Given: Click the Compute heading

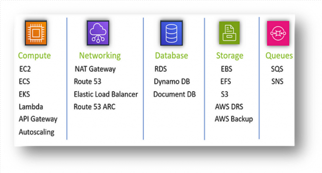Looking at the screenshot, I should [34, 56].
